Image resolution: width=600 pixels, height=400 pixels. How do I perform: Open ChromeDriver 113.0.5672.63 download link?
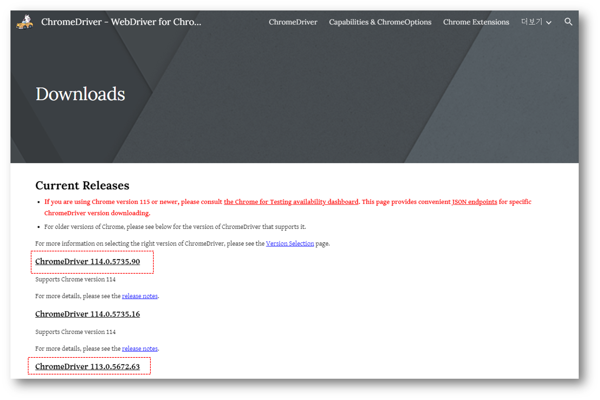tap(87, 366)
